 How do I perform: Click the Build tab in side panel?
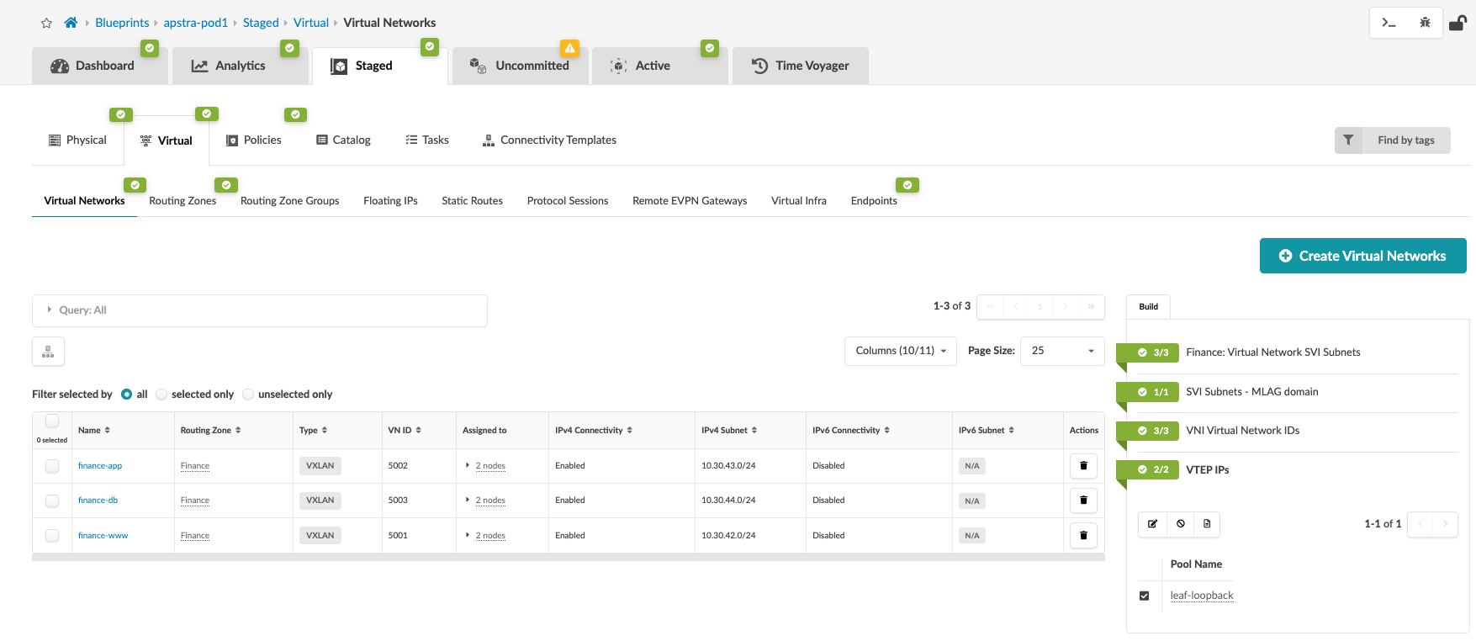(1148, 306)
